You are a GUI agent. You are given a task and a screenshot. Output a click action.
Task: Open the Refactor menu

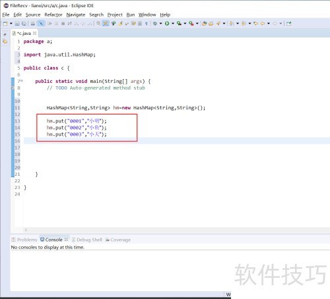click(x=53, y=14)
